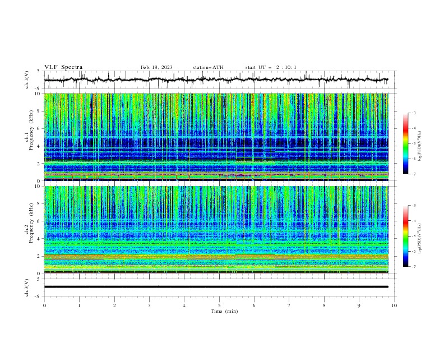Click the time axis tick label "4"
The image size is (444, 343).
[184, 305]
